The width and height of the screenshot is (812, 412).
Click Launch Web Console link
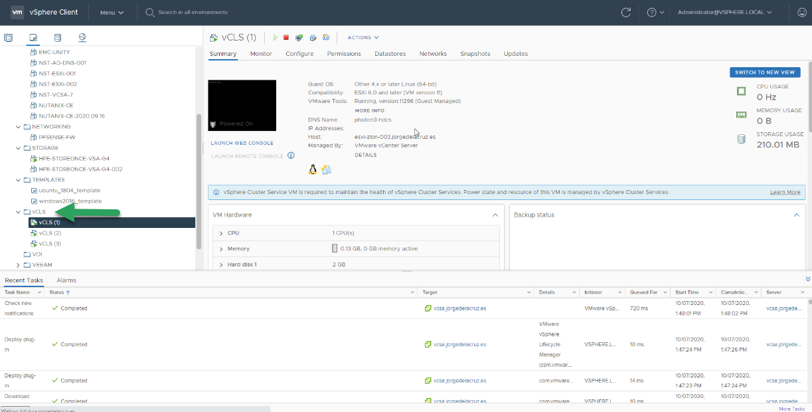click(242, 143)
